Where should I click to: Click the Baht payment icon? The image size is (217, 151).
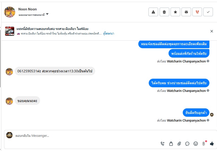point(204,144)
